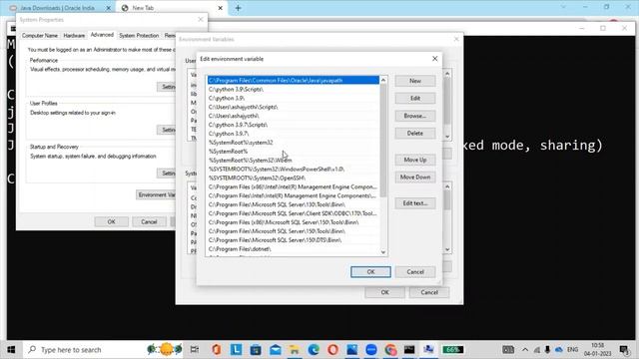
Task: Click Cancel in the Environment Variables window
Action: 429,292
